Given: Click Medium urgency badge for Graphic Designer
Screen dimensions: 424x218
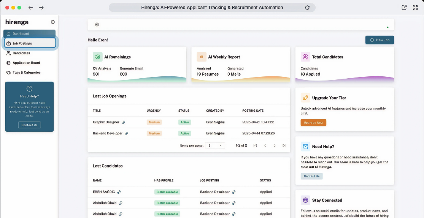Looking at the screenshot, I should (x=154, y=122).
